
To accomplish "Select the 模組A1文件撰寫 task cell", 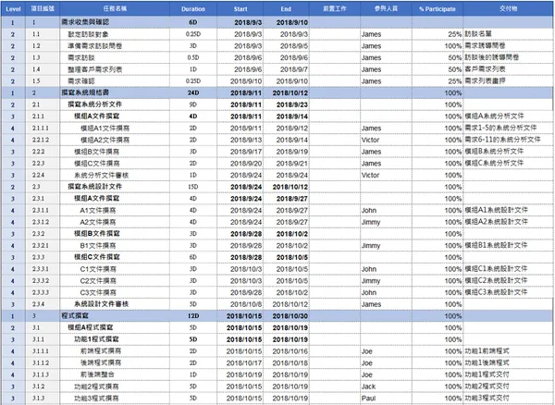I will point(115,128).
